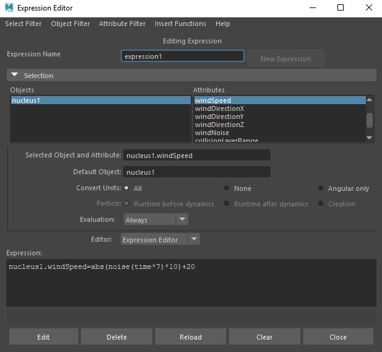Click in the Expression text area
Screen dimensions: 382x352
pos(191,283)
